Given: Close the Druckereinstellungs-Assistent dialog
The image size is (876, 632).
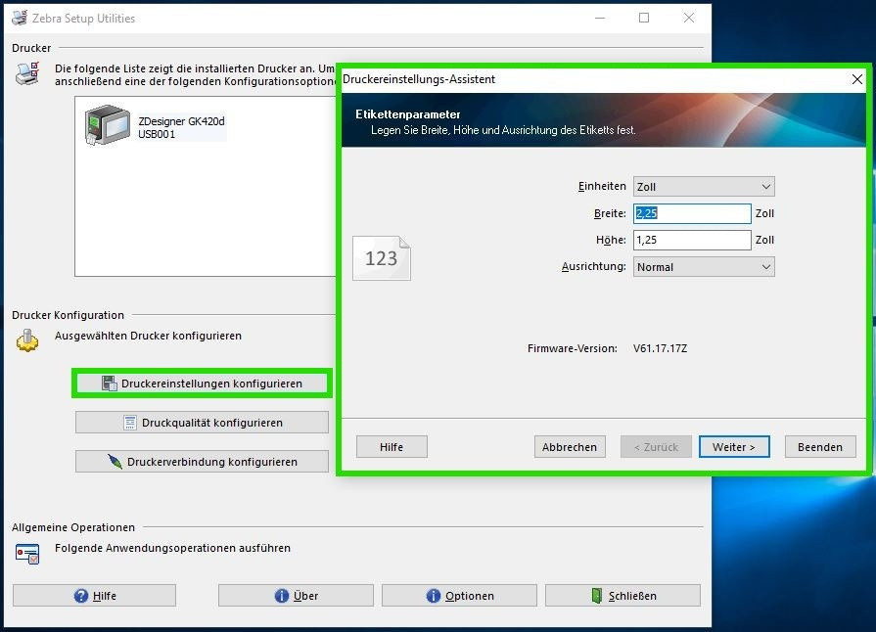Looking at the screenshot, I should click(x=857, y=79).
